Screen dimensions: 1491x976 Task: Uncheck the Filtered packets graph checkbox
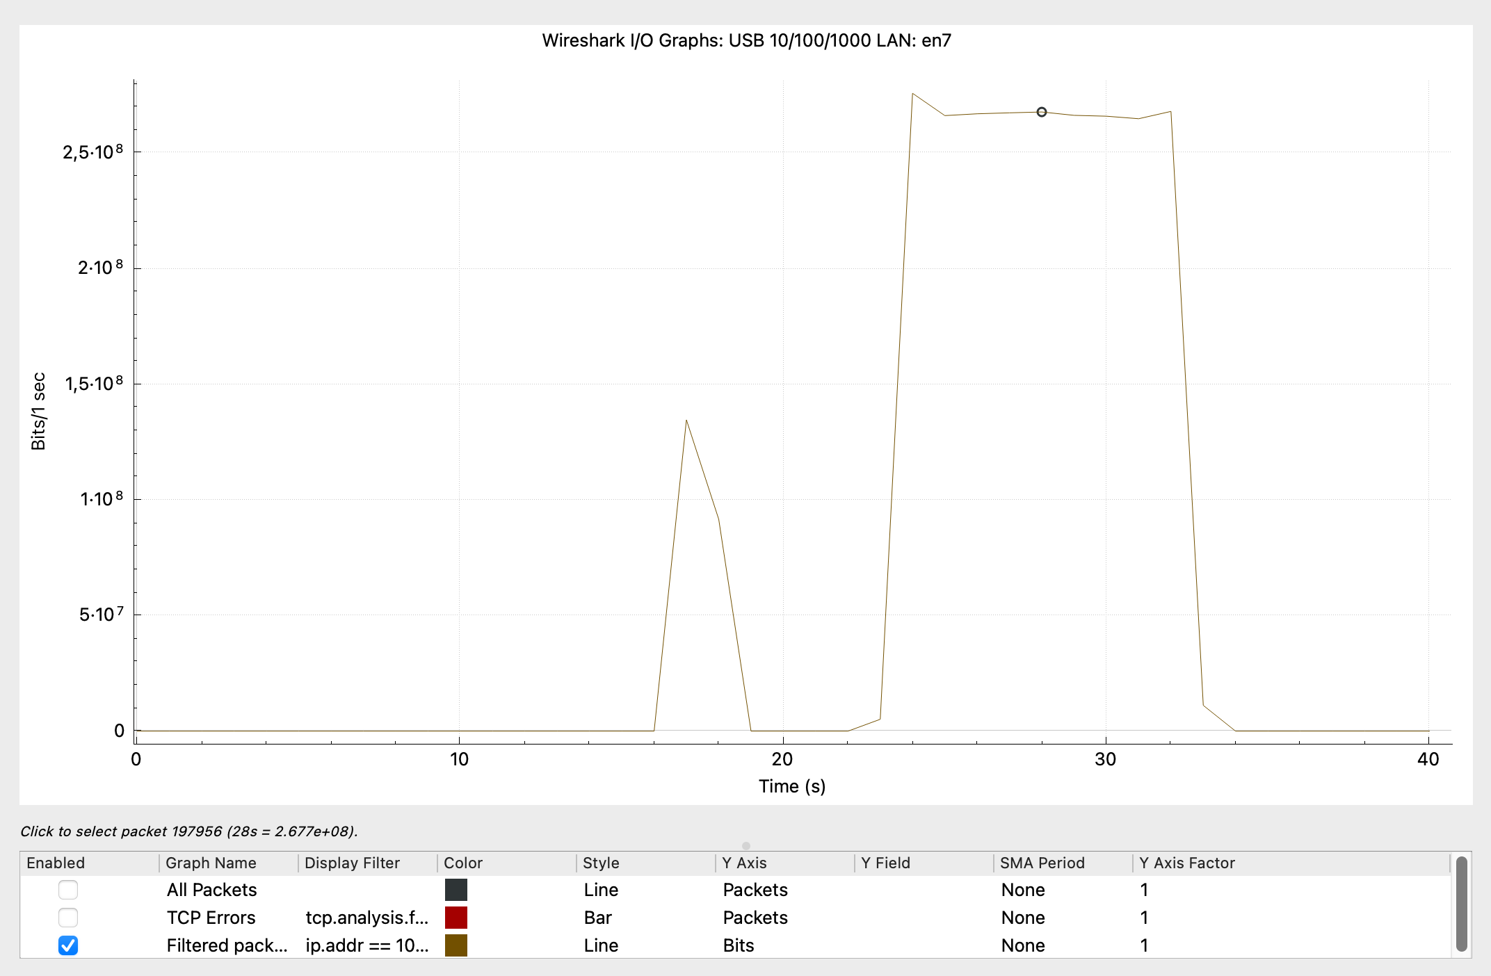point(68,945)
